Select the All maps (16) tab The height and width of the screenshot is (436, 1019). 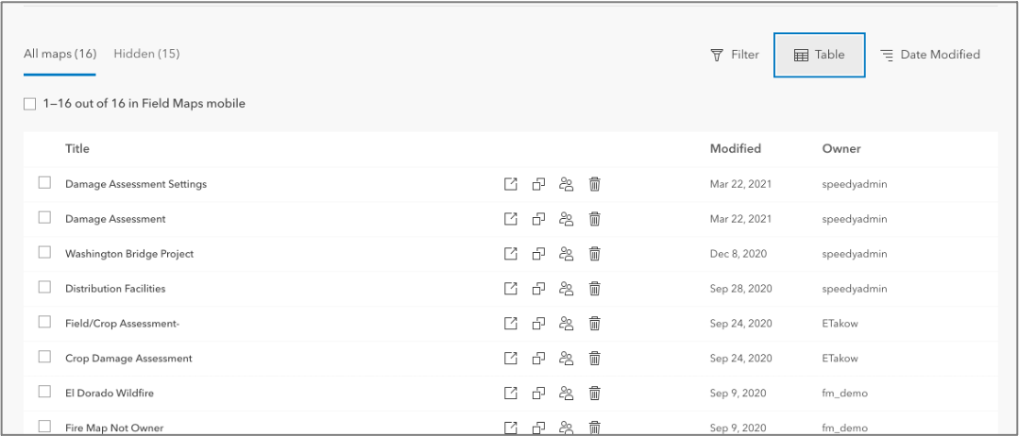point(59,54)
